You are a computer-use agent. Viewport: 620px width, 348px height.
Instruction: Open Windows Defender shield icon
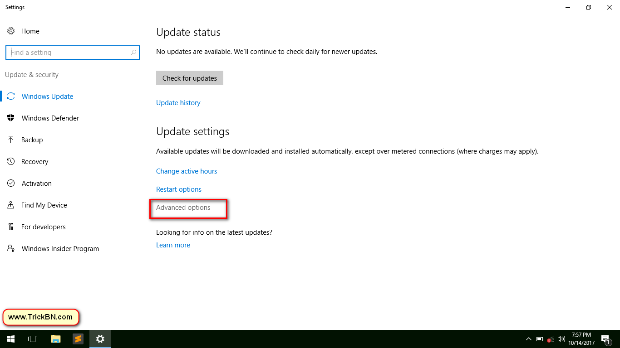click(11, 118)
